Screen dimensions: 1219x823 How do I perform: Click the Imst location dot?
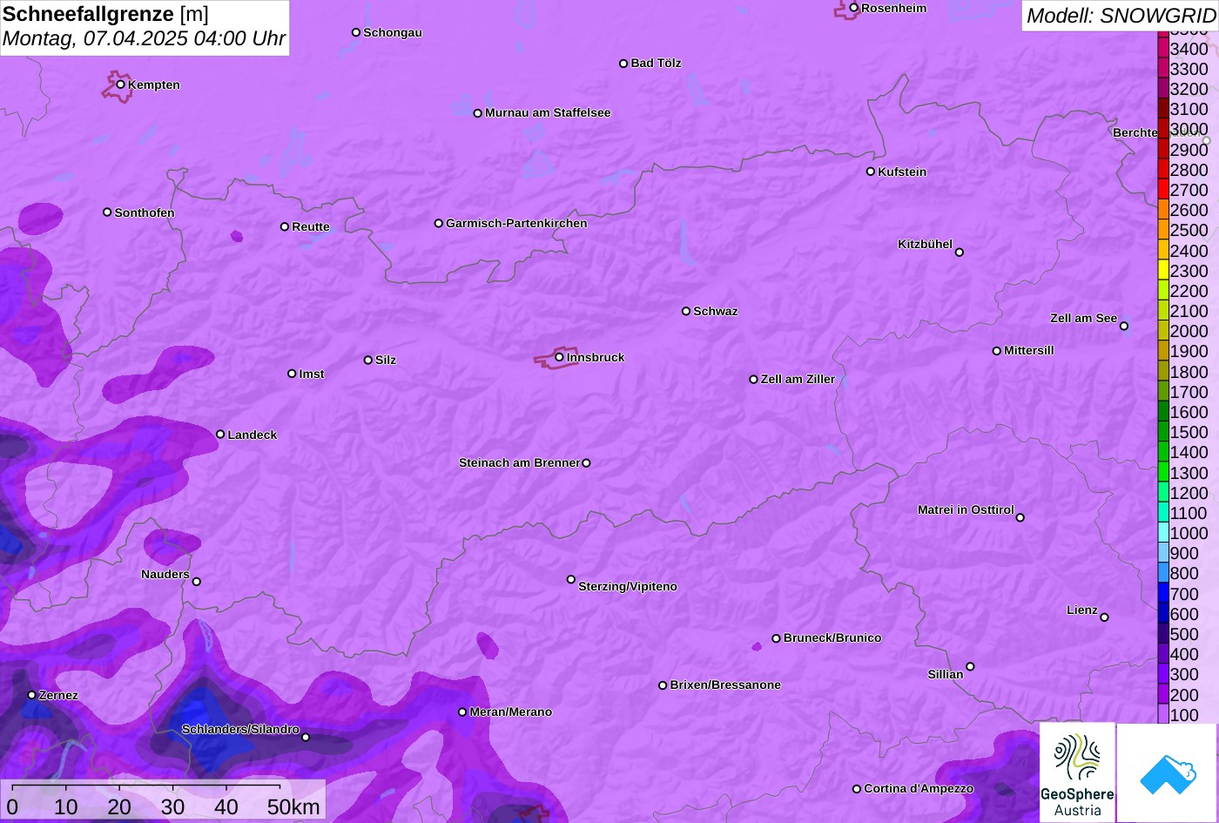coord(292,374)
